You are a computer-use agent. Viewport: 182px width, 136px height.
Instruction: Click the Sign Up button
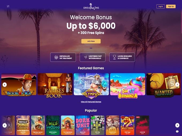click(171, 6)
